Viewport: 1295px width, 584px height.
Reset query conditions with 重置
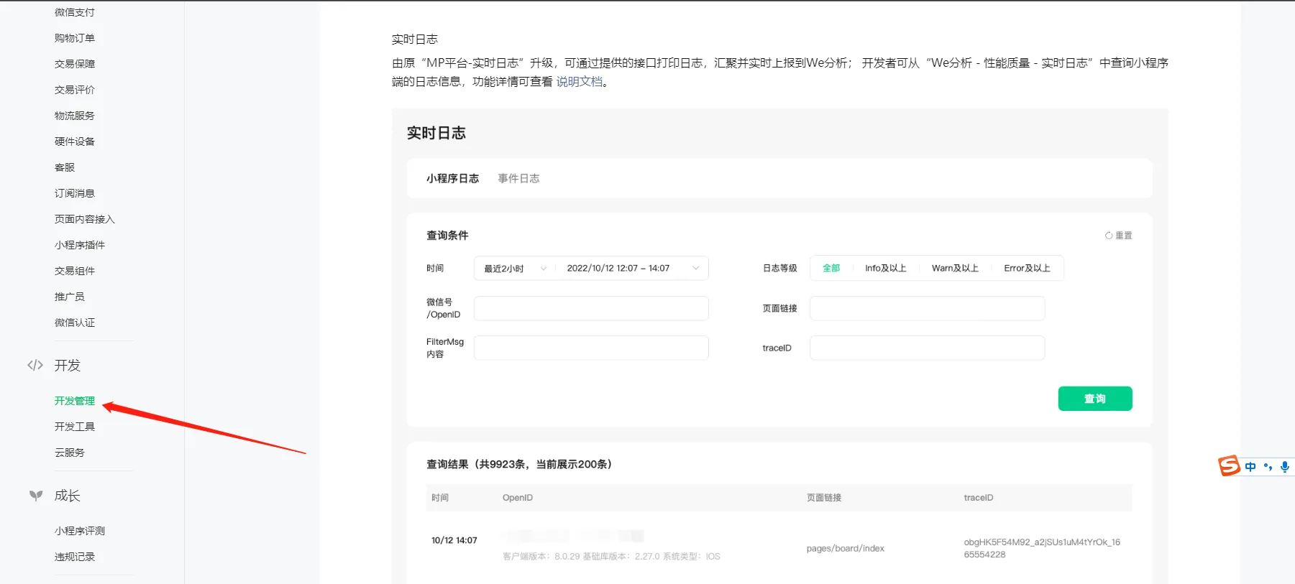click(1119, 236)
